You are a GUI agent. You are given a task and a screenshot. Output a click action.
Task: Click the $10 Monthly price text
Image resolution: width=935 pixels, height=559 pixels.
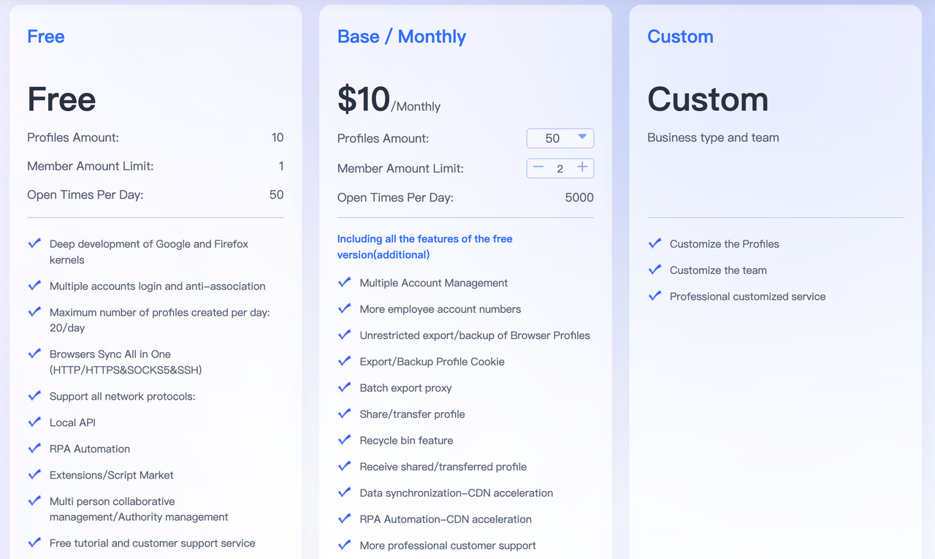coord(388,100)
